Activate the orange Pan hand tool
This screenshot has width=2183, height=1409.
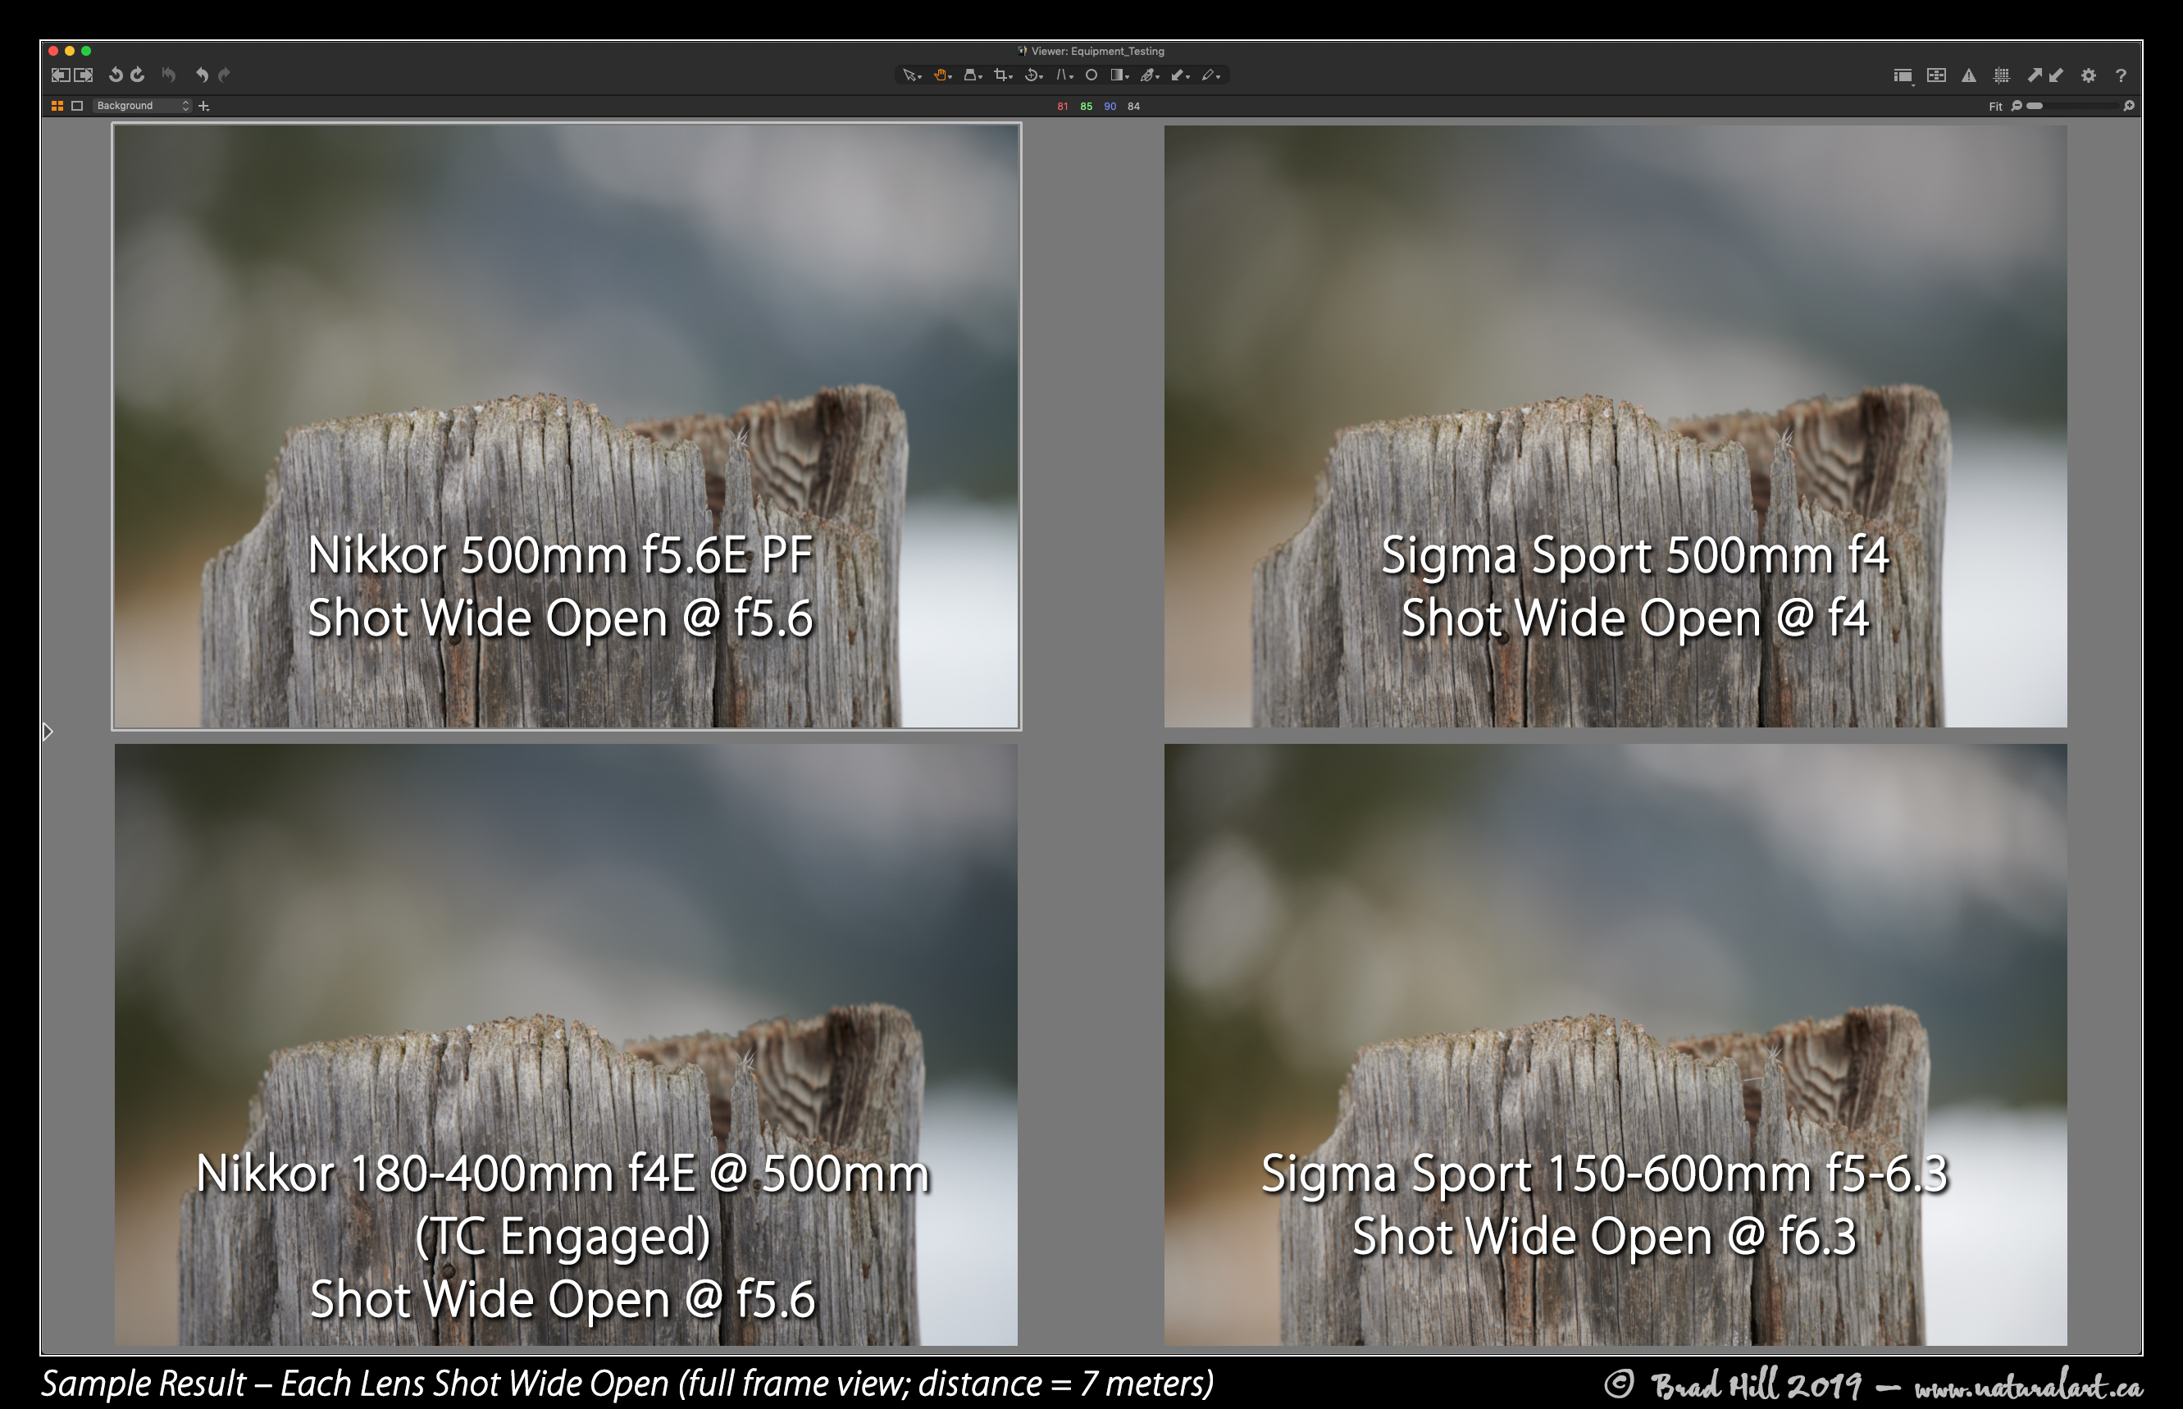(942, 75)
